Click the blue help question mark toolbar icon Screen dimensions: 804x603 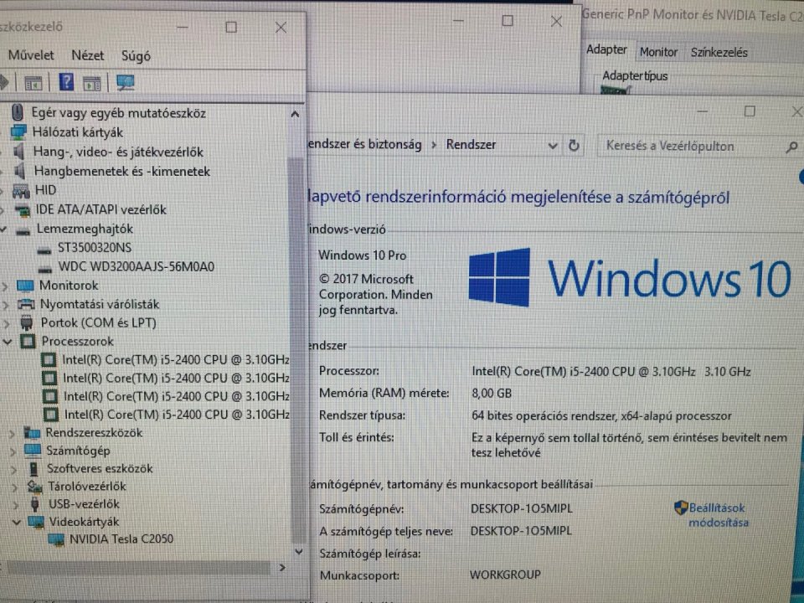66,82
